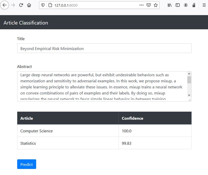Click the password manager extension icon
Image resolution: width=208 pixels, height=175 pixels.
tap(194, 5)
